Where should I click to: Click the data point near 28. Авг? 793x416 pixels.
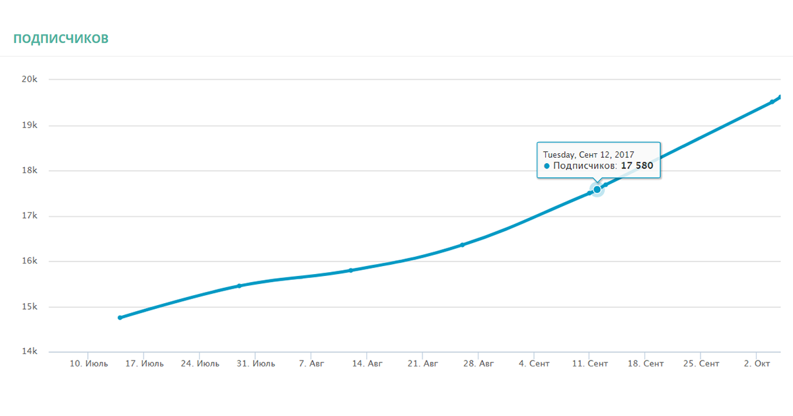(x=462, y=245)
